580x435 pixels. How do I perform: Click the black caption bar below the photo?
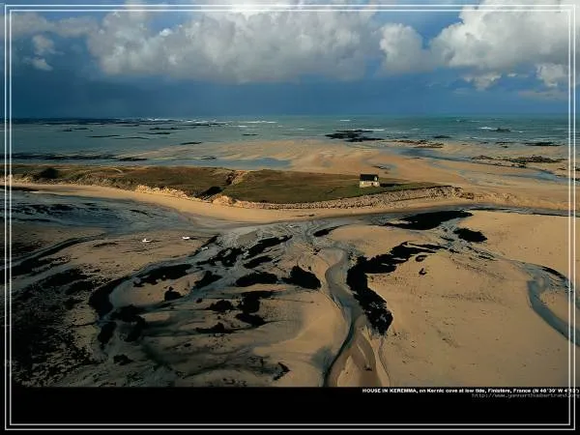[x=193, y=406]
